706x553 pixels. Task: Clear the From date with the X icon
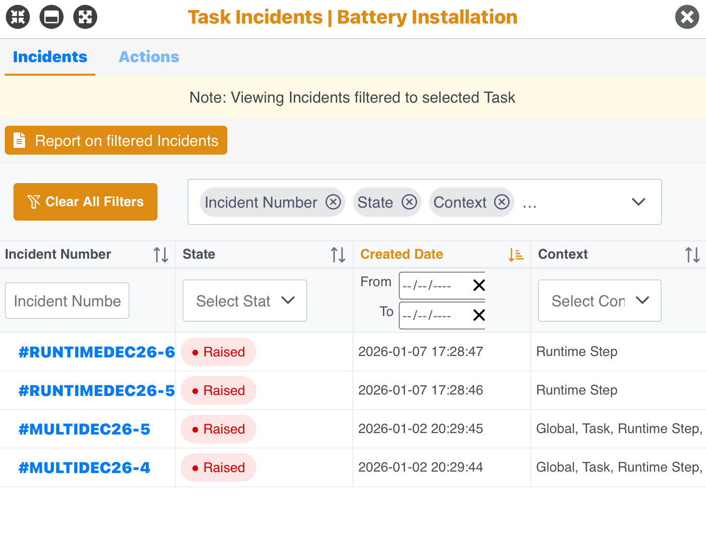pos(478,285)
